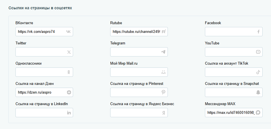Viewport: 271px width, 129px height.
Task: Click the Rutube label
Action: pos(116,23)
